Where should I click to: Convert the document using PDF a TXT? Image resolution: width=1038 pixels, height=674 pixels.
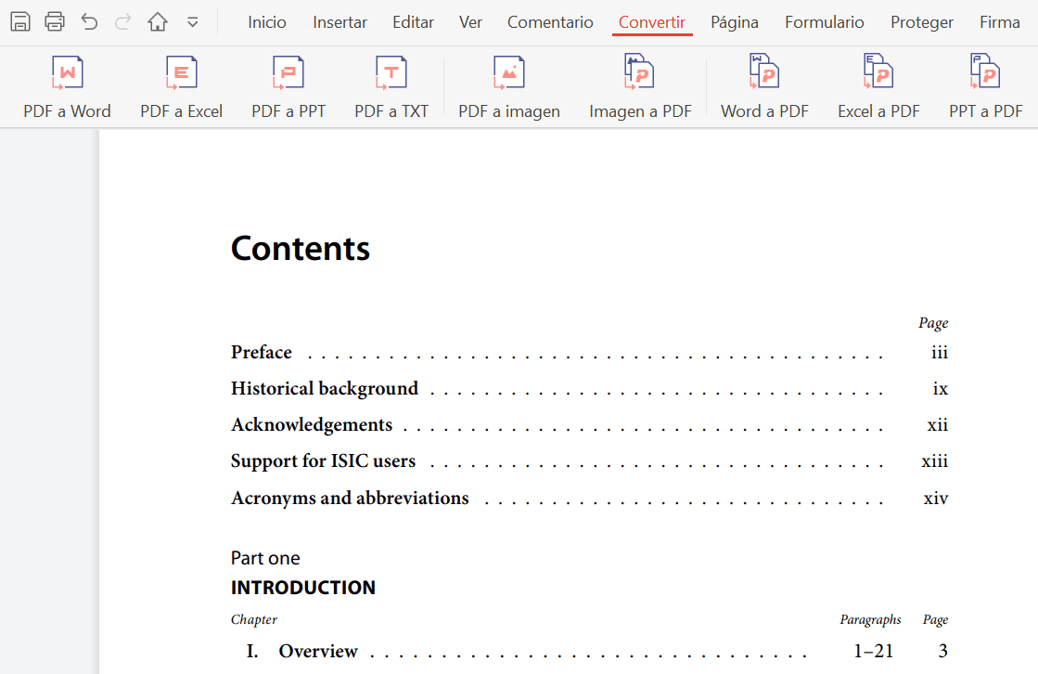click(x=391, y=86)
